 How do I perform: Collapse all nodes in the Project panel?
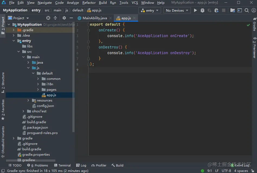coord(55,18)
